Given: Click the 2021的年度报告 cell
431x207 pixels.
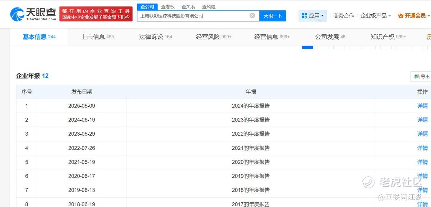Looking at the screenshot, I should pos(251,148).
